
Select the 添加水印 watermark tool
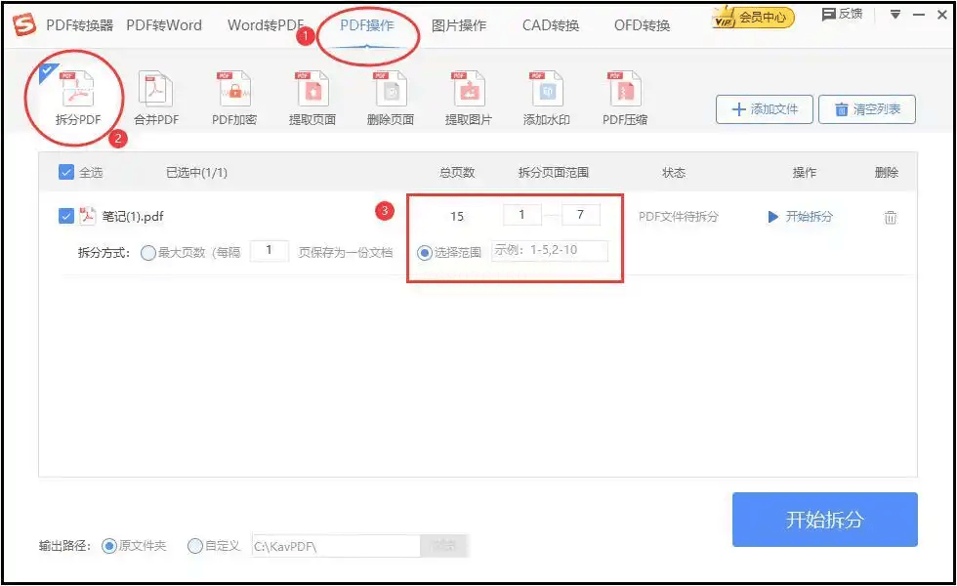tap(547, 93)
